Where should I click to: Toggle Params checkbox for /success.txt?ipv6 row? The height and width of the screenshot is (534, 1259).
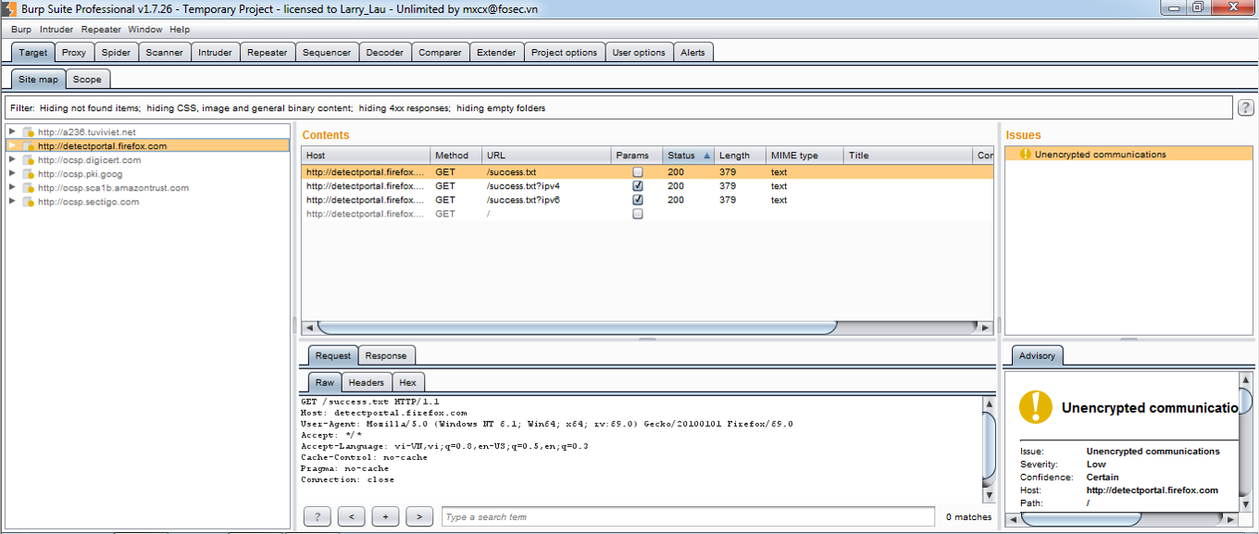638,200
